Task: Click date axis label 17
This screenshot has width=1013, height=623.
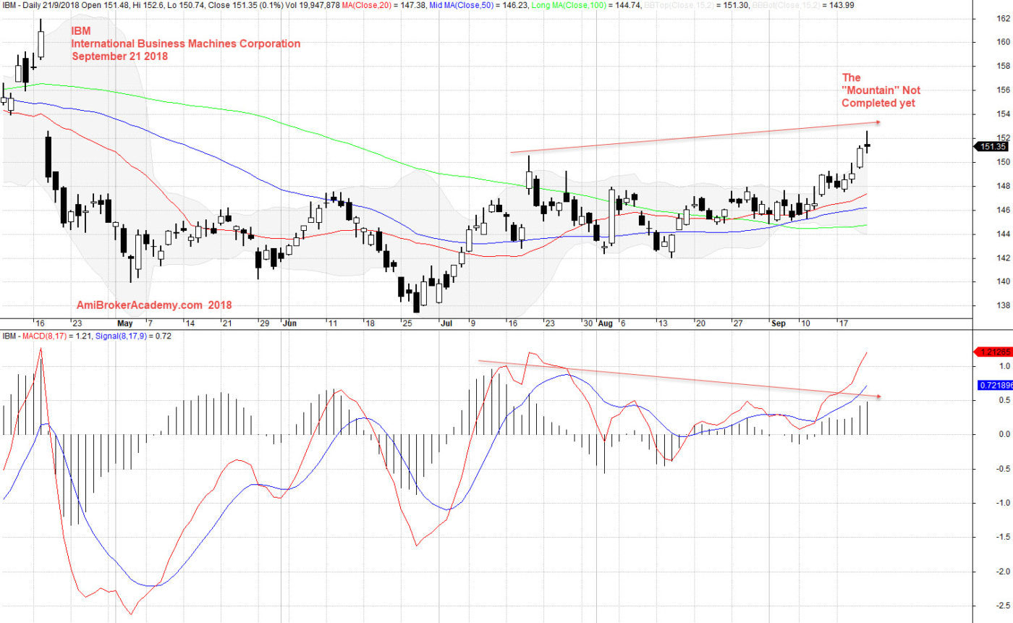Action: point(843,323)
